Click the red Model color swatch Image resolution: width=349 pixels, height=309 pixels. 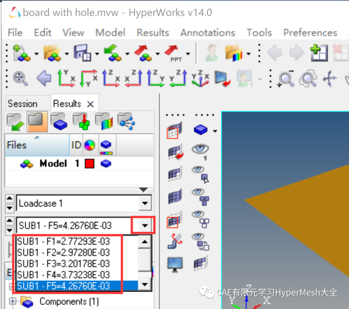89,164
